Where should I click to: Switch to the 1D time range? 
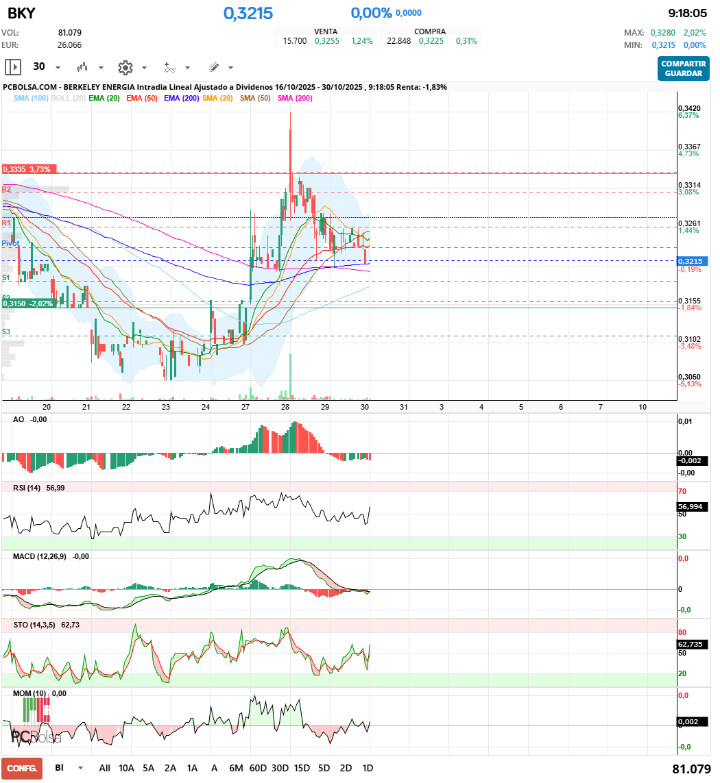[x=368, y=768]
